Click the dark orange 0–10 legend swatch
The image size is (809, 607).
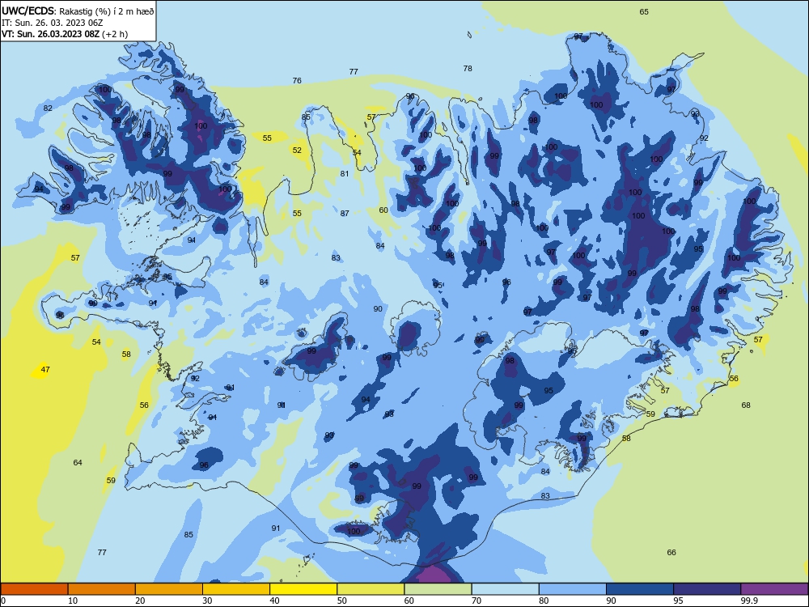click(34, 589)
